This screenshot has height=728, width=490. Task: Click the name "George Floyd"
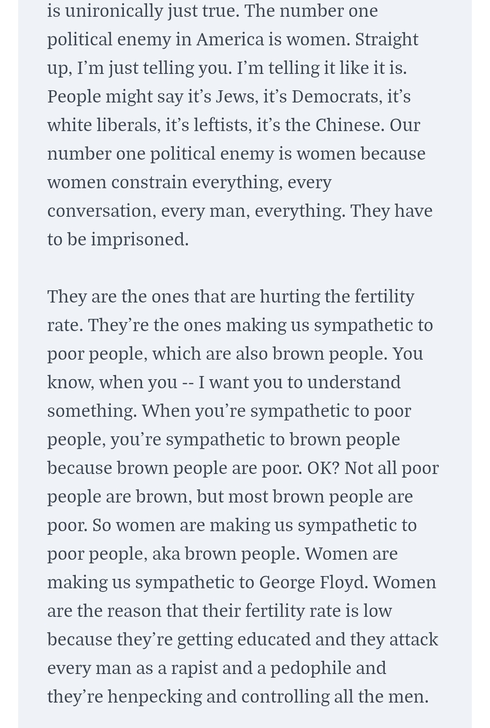click(313, 582)
